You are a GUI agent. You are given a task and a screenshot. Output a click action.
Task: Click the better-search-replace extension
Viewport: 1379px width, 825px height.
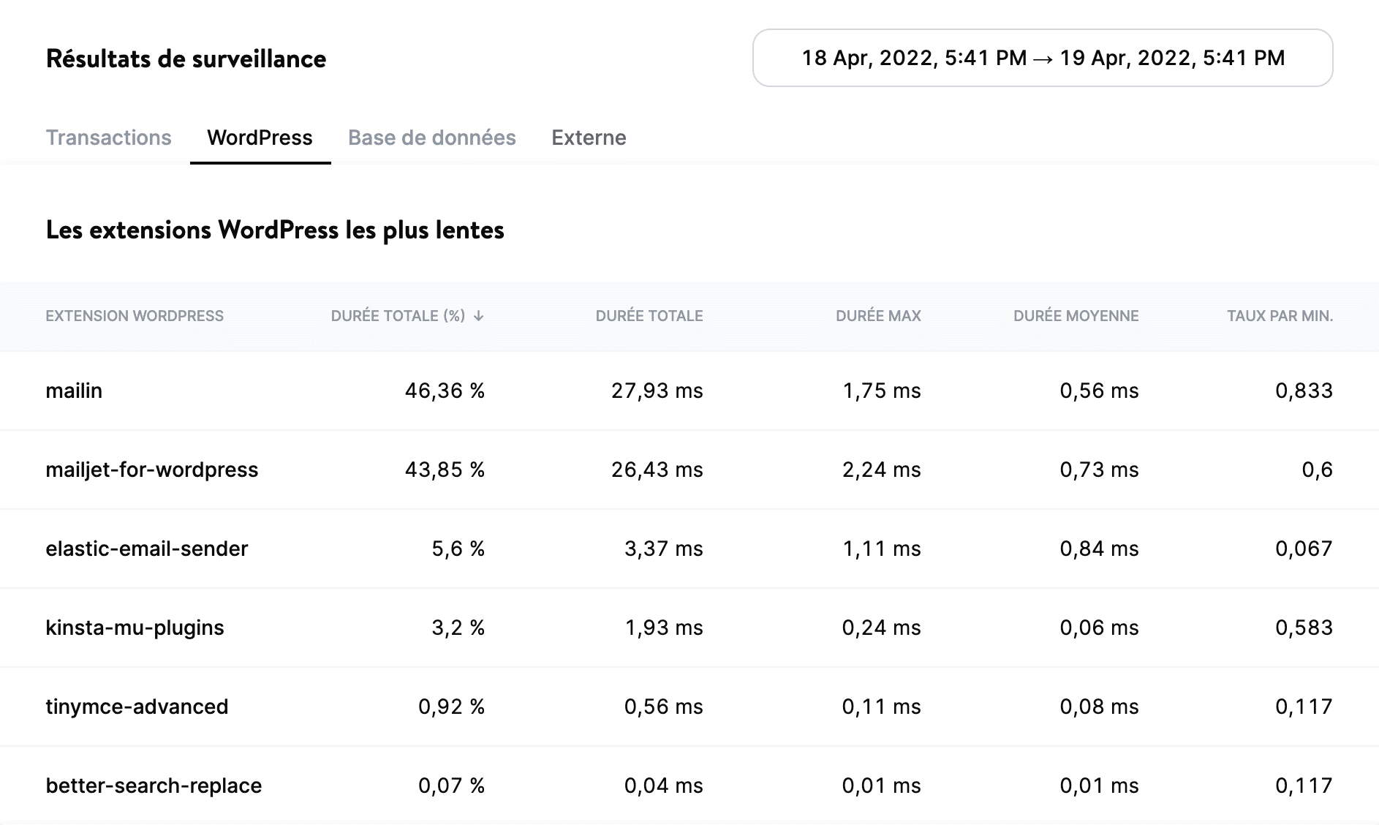153,786
